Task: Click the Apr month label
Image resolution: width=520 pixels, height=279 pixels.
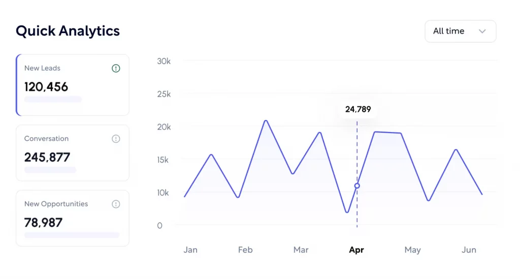Action: [356, 250]
